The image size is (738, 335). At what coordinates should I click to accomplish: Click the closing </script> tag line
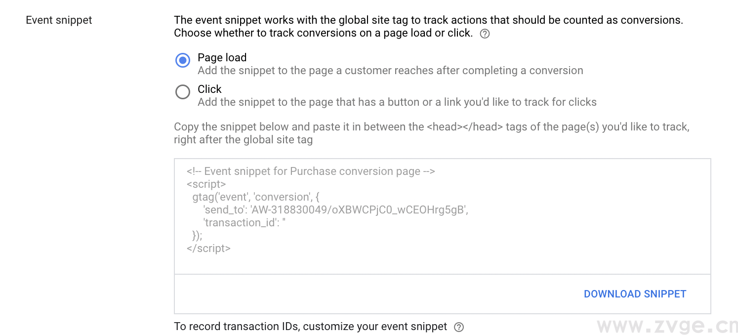point(208,249)
